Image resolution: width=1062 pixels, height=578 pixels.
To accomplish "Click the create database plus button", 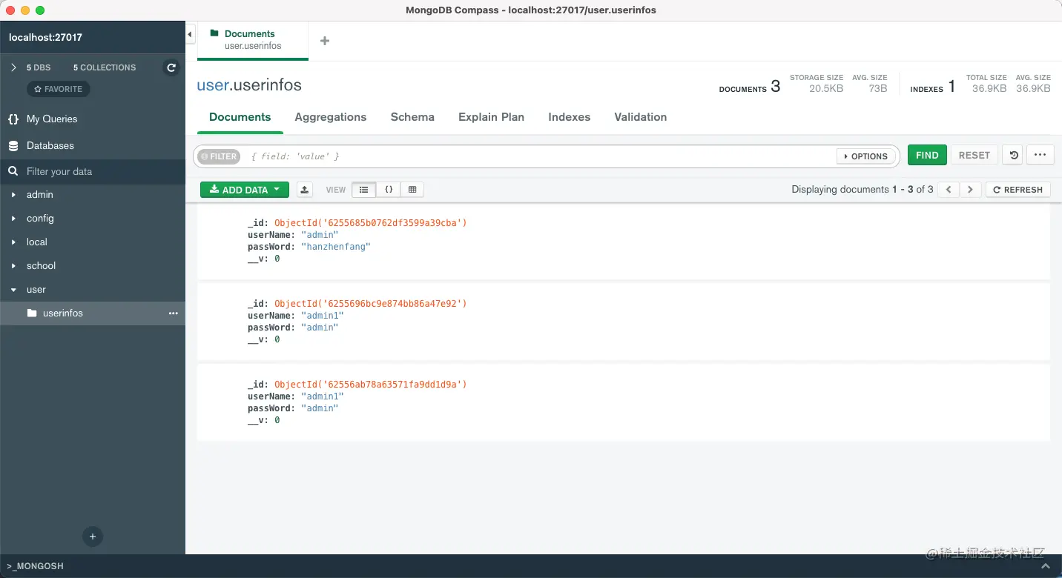I will tap(93, 537).
